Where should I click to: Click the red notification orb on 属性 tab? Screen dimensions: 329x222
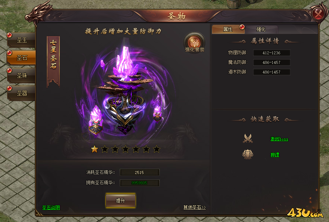pos(242,27)
